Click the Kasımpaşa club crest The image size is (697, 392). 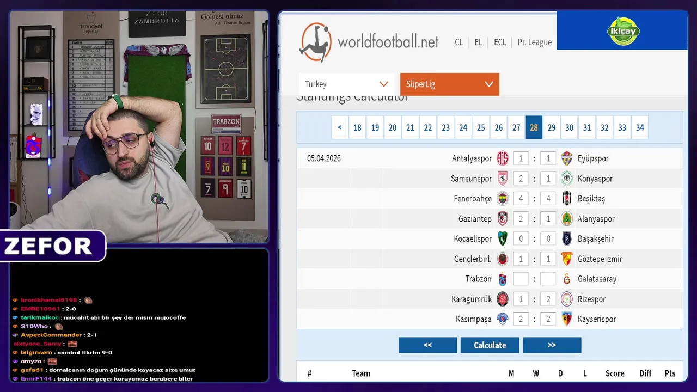pyautogui.click(x=502, y=319)
